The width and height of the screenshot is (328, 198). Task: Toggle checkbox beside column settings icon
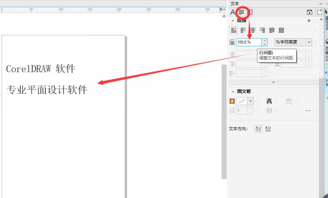point(276,110)
